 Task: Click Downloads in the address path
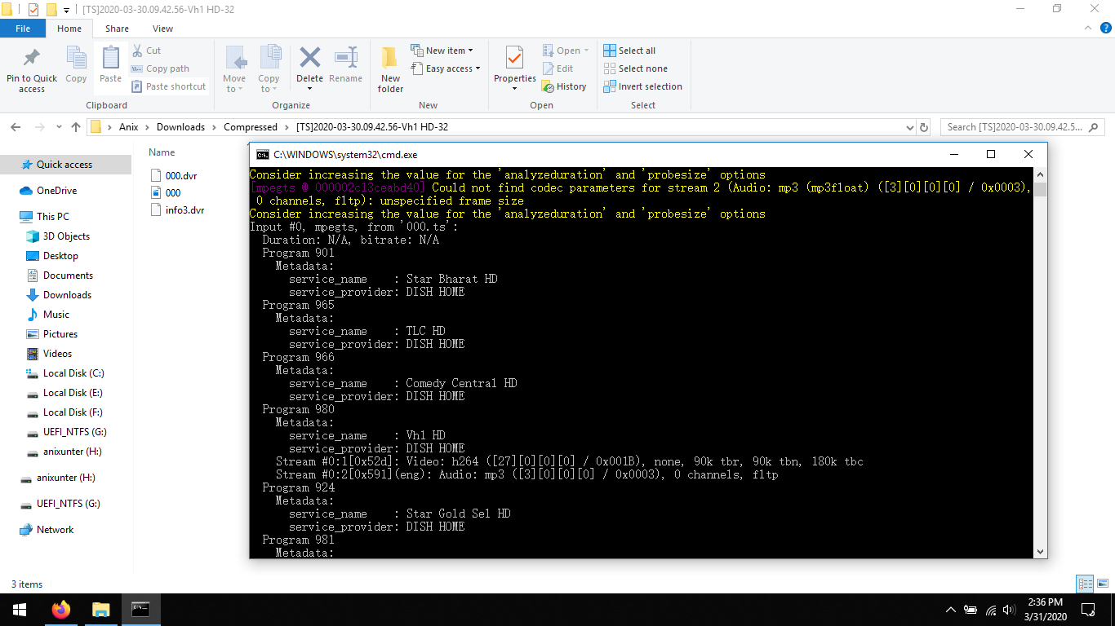180,127
